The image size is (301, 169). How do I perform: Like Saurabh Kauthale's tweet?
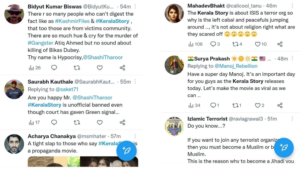100,123
